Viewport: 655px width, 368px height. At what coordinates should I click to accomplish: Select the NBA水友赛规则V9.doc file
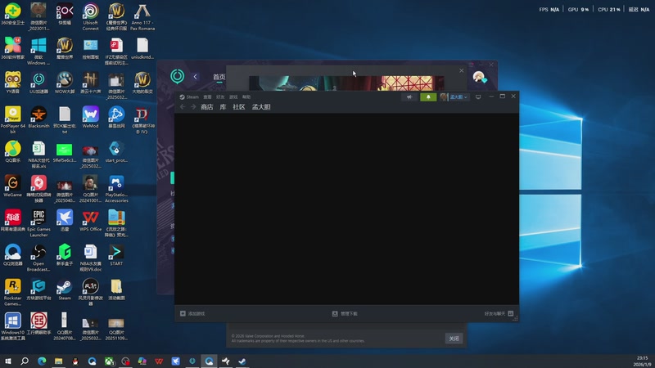point(90,258)
